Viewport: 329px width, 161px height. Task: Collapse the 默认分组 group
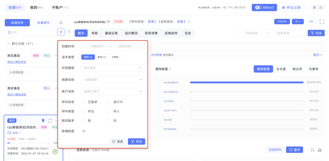(8, 44)
